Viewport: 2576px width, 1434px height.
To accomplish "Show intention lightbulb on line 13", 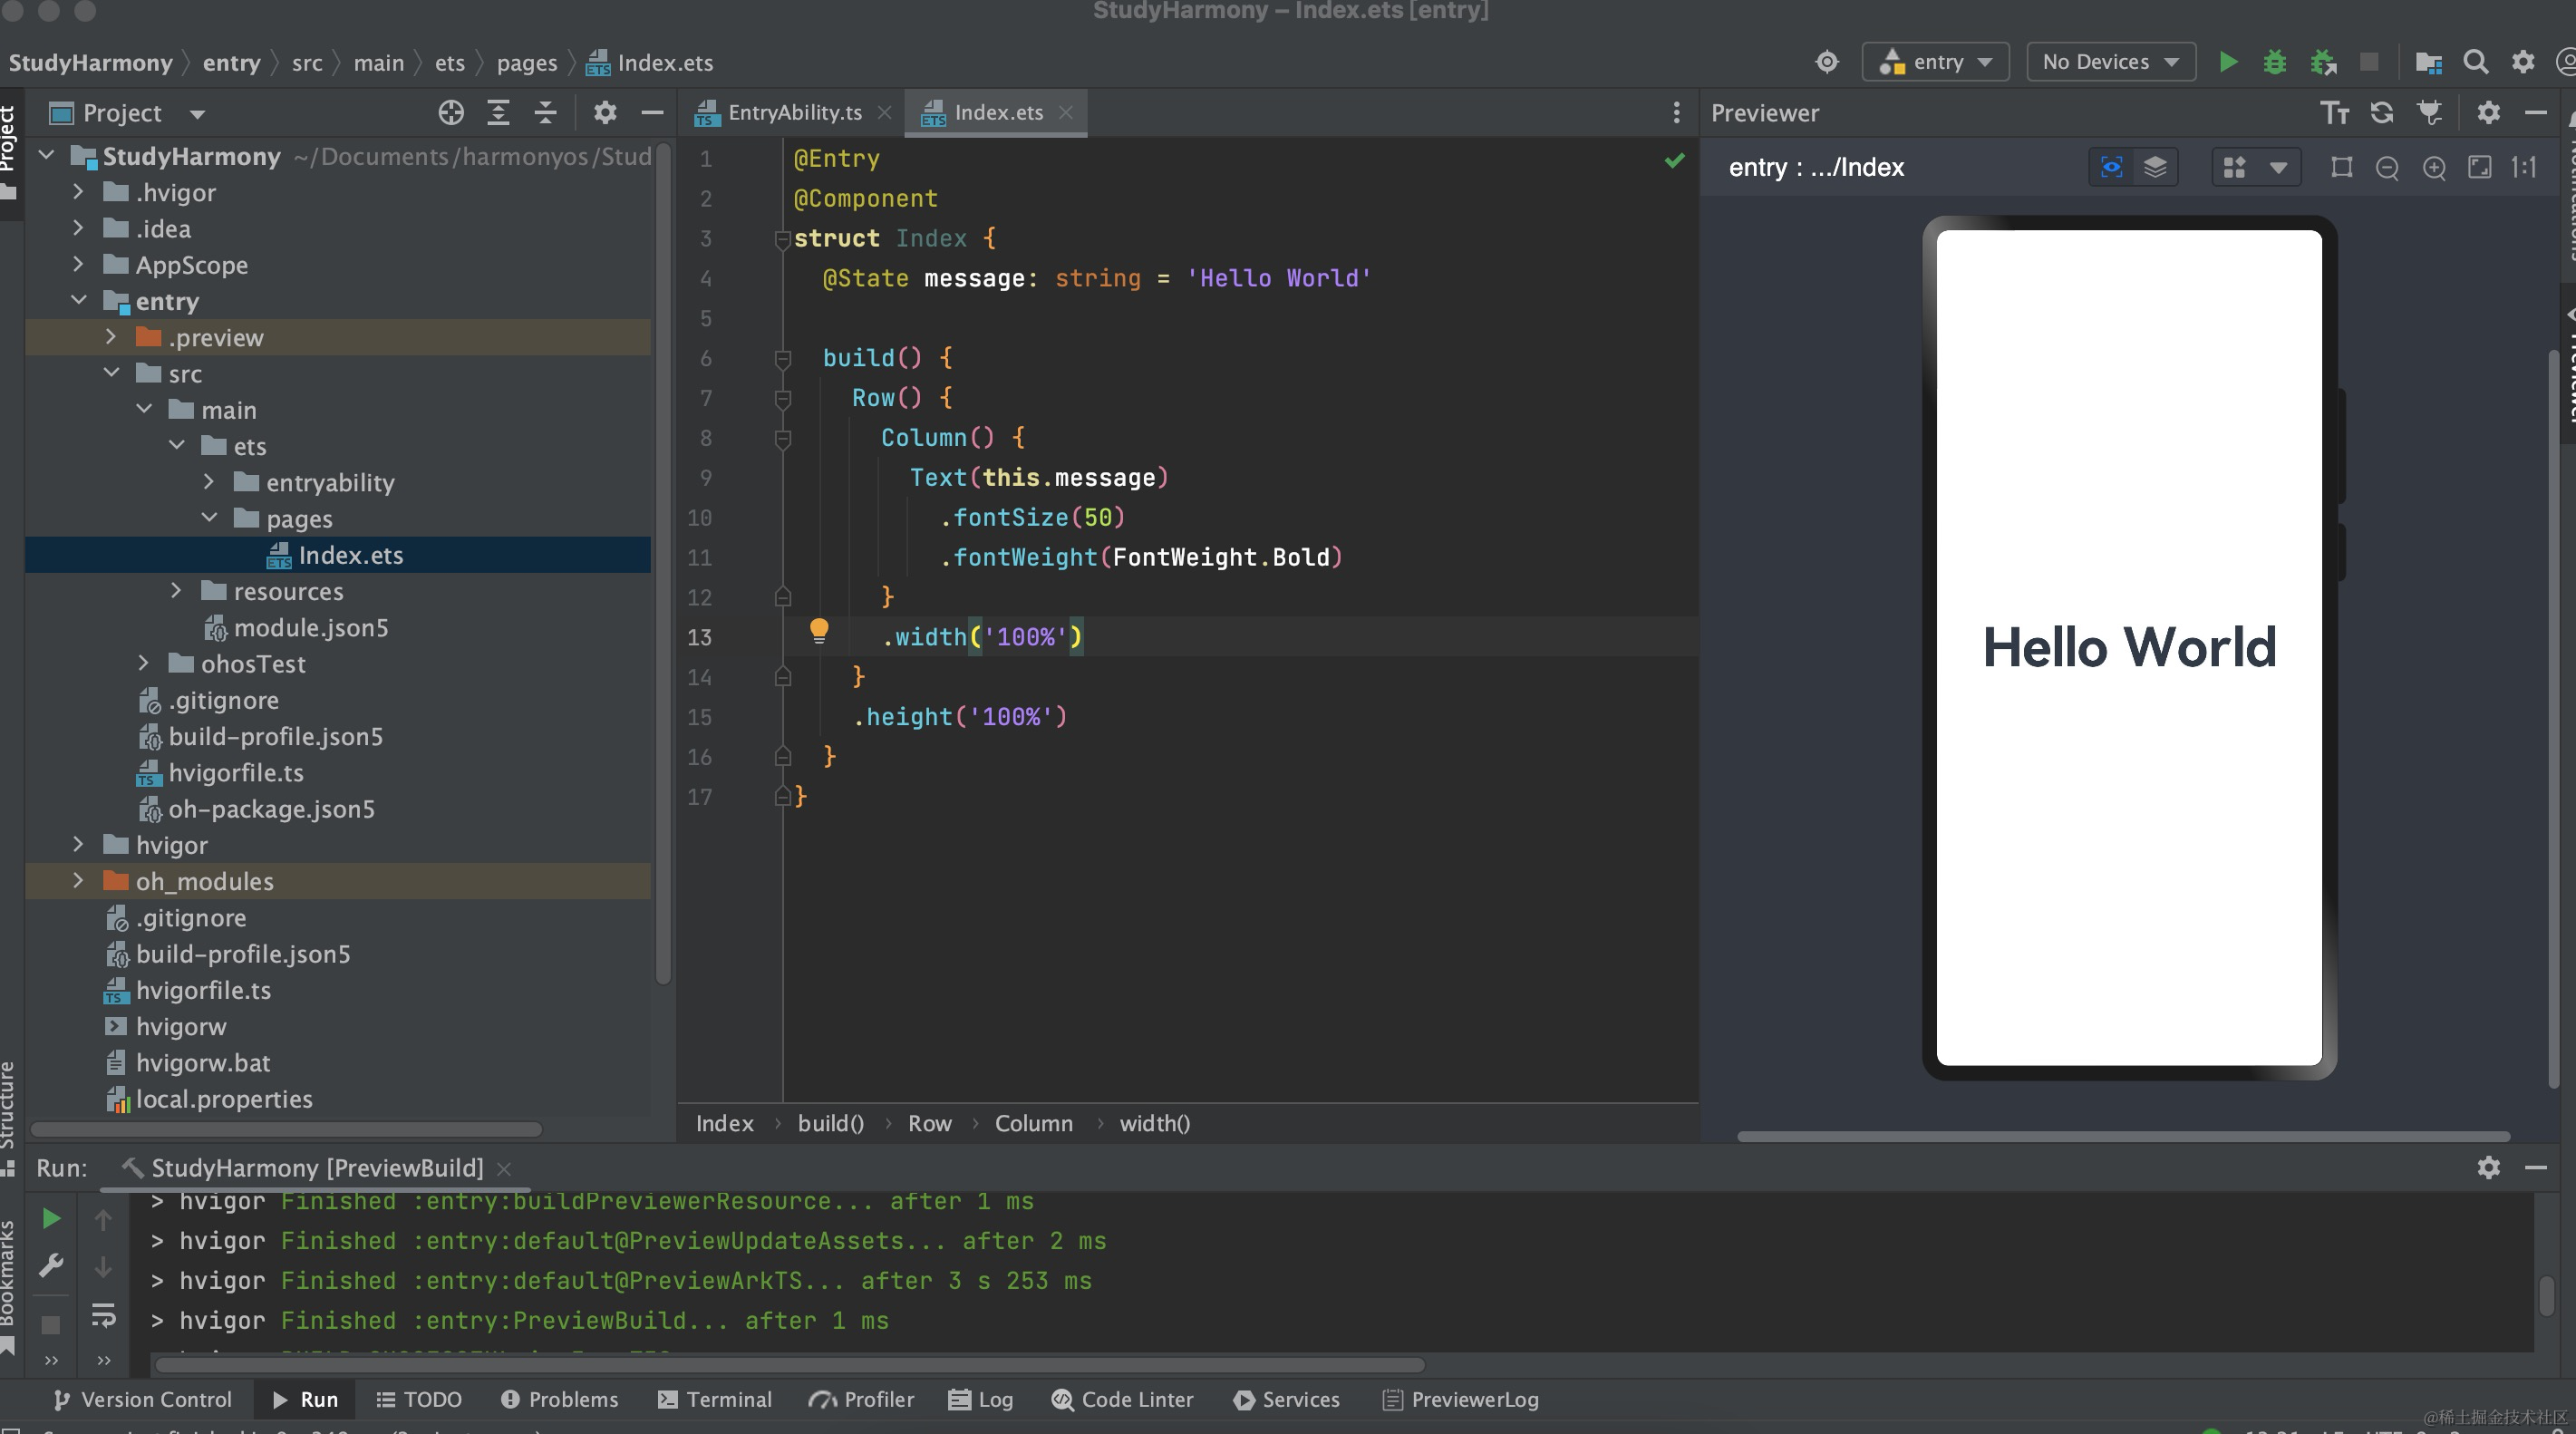I will (x=819, y=631).
